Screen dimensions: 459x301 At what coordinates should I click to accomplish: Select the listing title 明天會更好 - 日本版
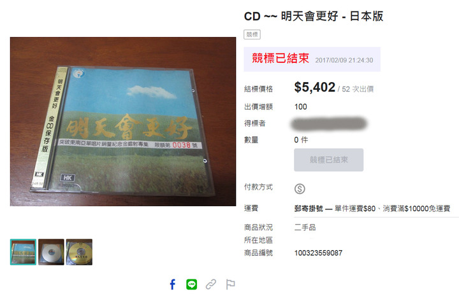[332, 16]
